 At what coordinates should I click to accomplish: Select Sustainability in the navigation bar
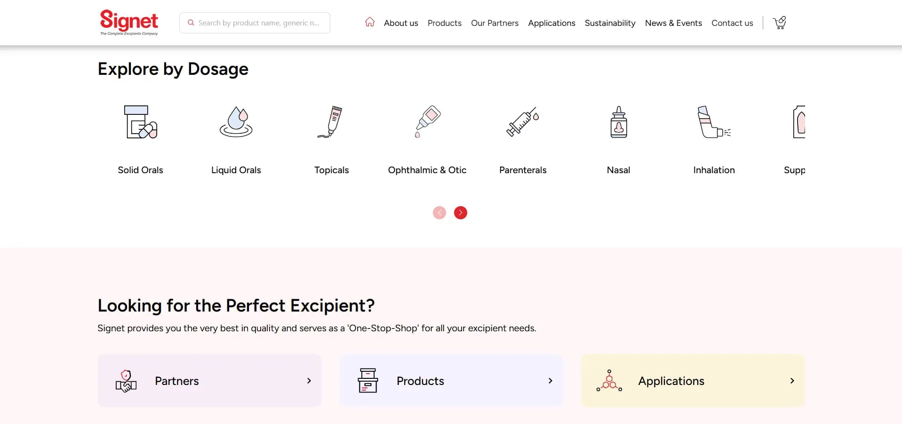click(x=610, y=23)
